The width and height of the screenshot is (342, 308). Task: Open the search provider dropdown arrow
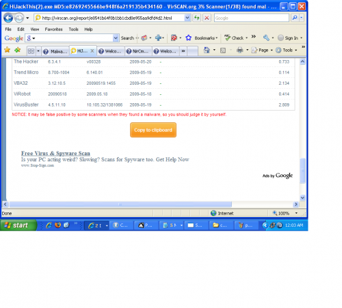[302, 18]
